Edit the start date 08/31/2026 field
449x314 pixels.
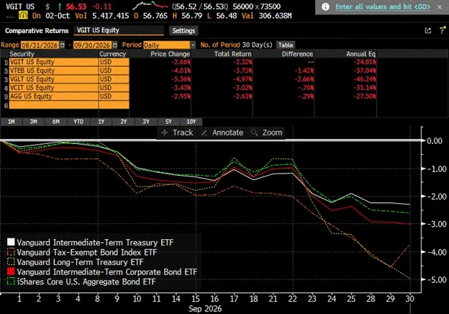(x=40, y=45)
